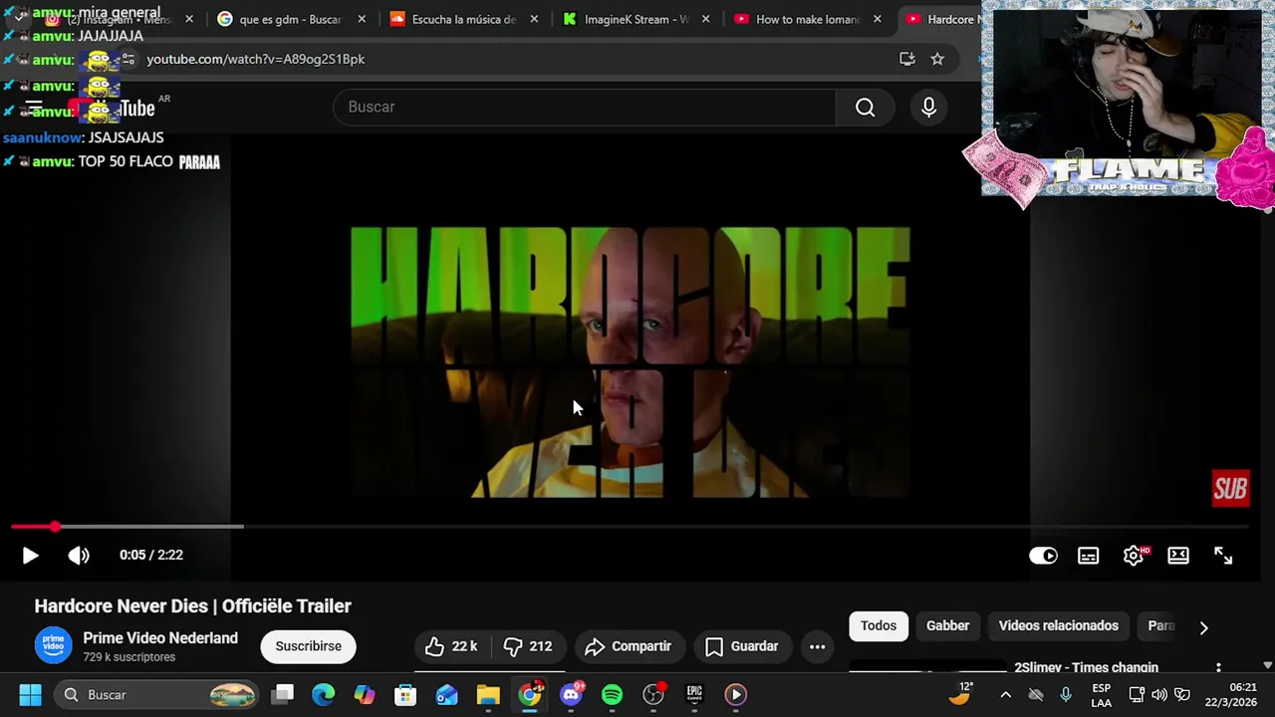This screenshot has height=717, width=1275.
Task: Click the red progress scrubber dot
Action: pos(55,526)
